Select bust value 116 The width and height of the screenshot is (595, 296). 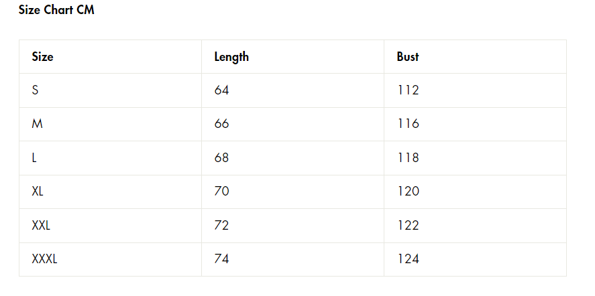(x=409, y=124)
